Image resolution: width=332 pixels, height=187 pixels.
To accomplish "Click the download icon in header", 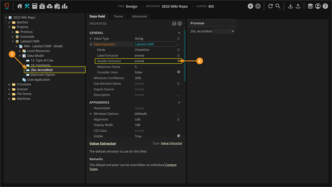I will (290, 6).
